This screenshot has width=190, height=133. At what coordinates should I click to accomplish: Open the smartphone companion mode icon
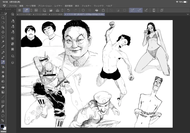tap(154, 10)
